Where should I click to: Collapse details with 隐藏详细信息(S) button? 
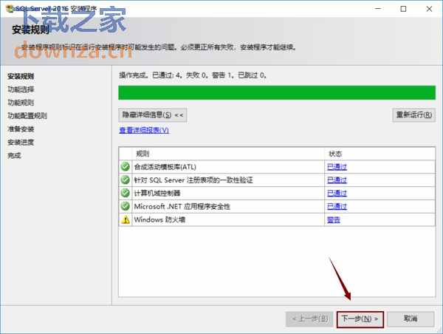[x=153, y=115]
